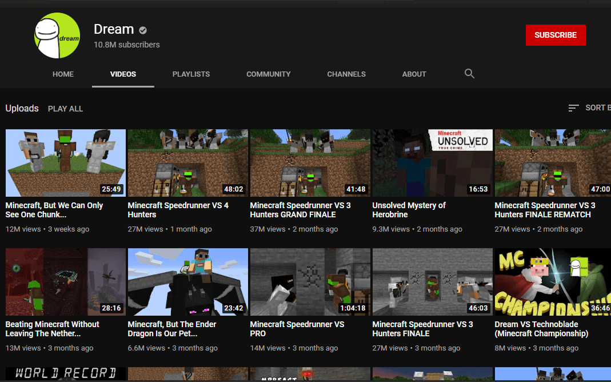Image resolution: width=611 pixels, height=382 pixels.
Task: Click title 'Minecraft, But The Ender Dragon Is Our Pet...'
Action: pyautogui.click(x=172, y=329)
